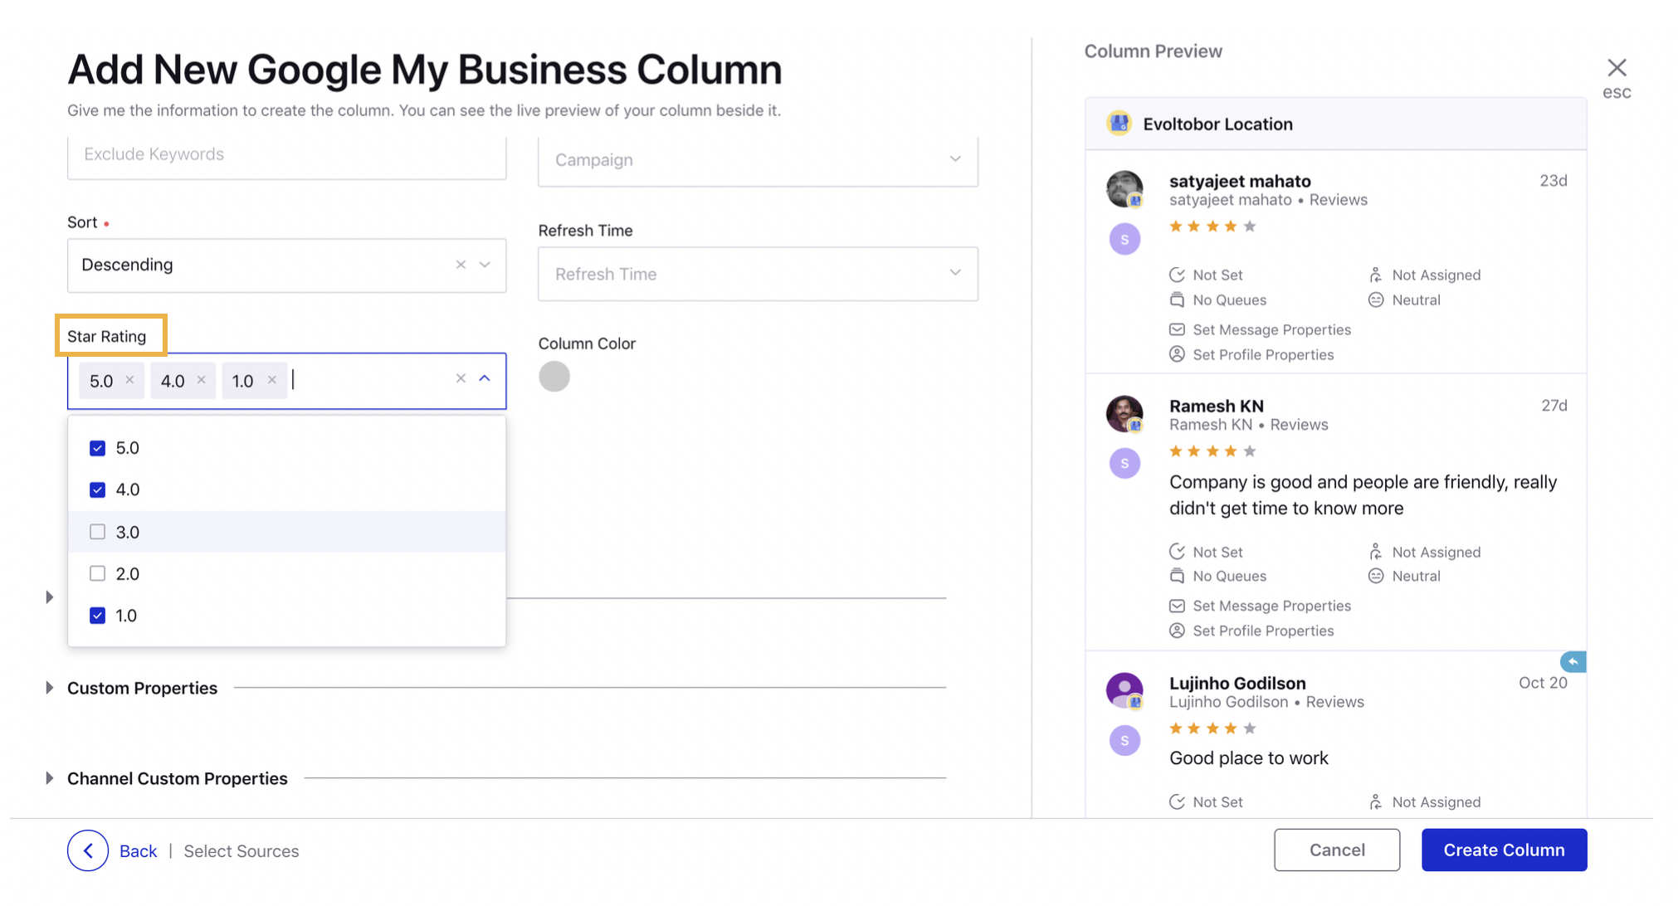Close the dialog with the X icon
Screen dimensions: 1678x906
(1616, 67)
